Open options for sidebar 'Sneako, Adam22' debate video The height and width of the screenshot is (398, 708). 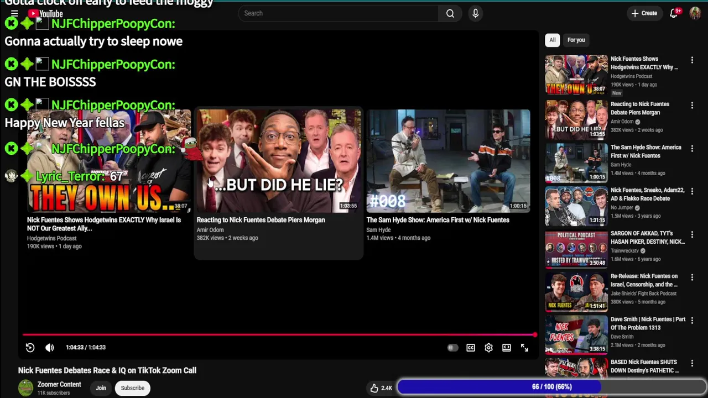click(x=692, y=191)
